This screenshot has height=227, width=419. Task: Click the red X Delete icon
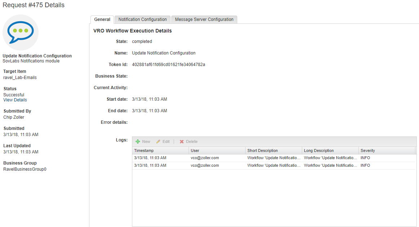point(182,142)
